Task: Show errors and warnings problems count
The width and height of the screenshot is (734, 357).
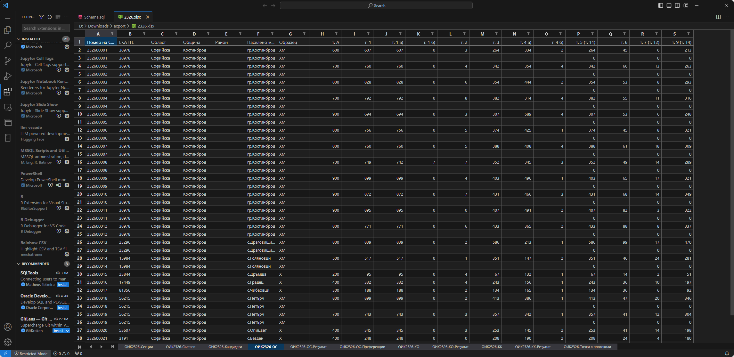Action: pos(61,353)
